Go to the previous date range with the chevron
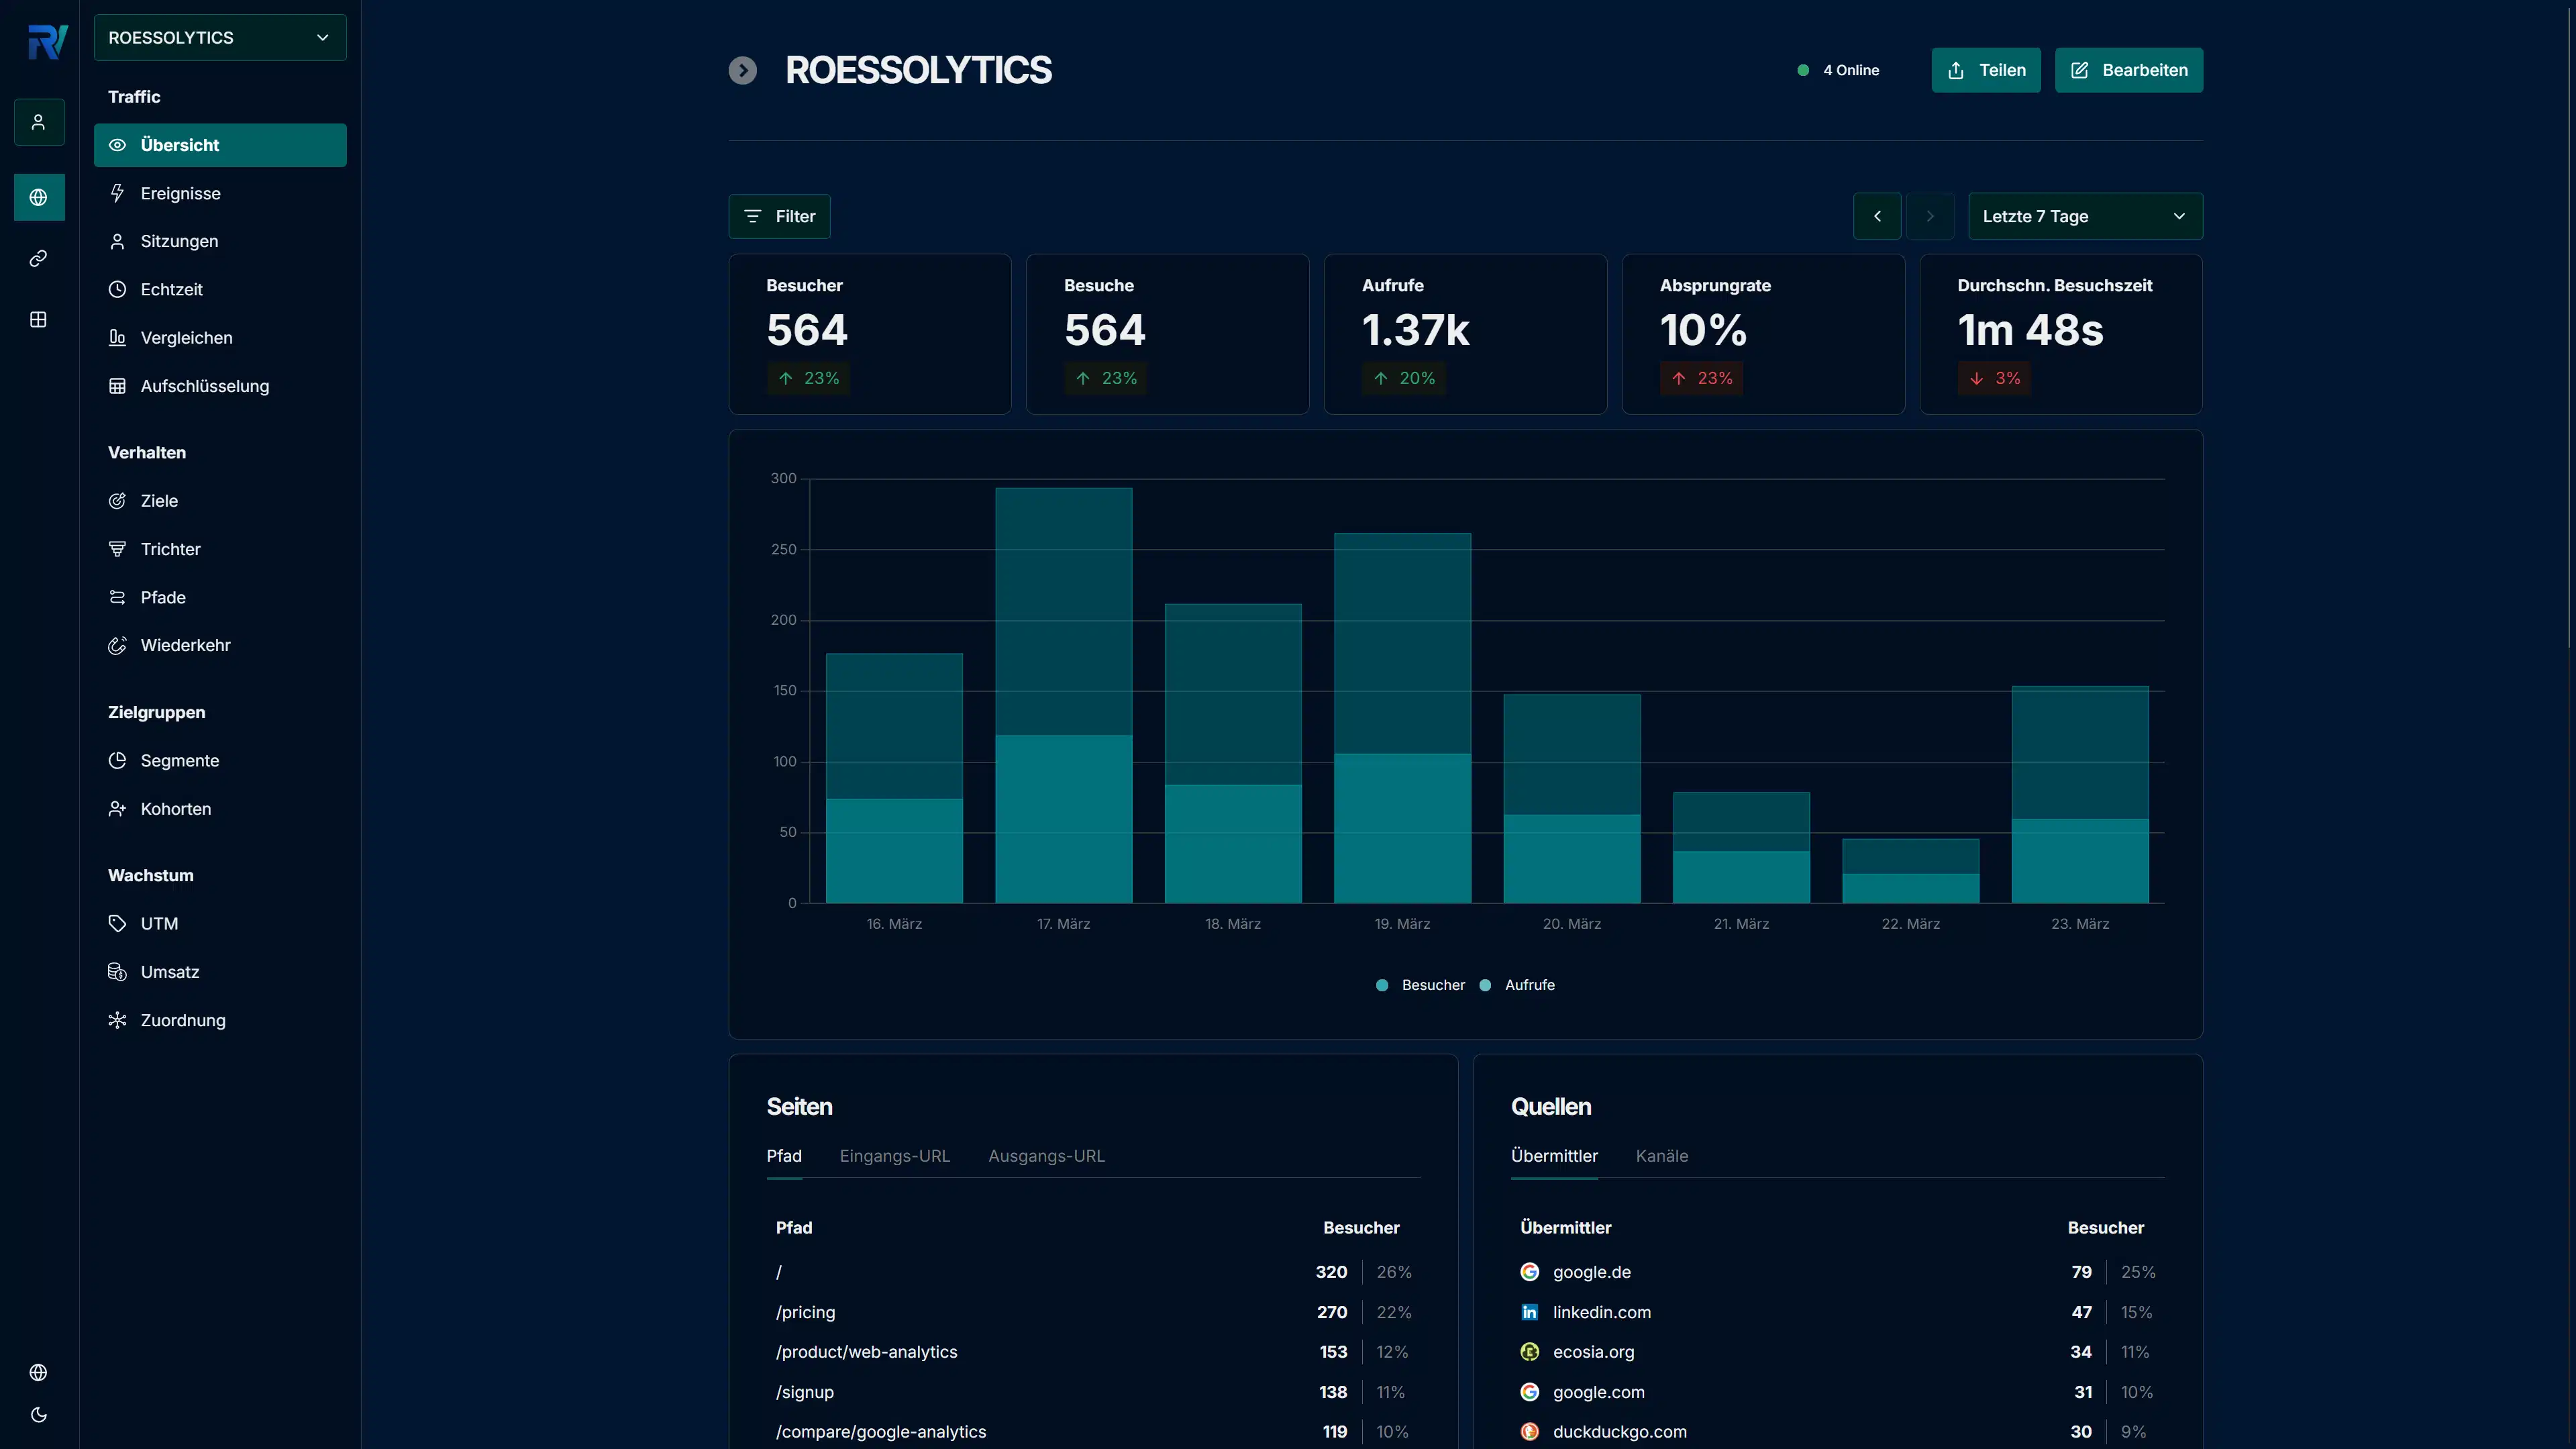This screenshot has width=2576, height=1449. click(x=1877, y=216)
